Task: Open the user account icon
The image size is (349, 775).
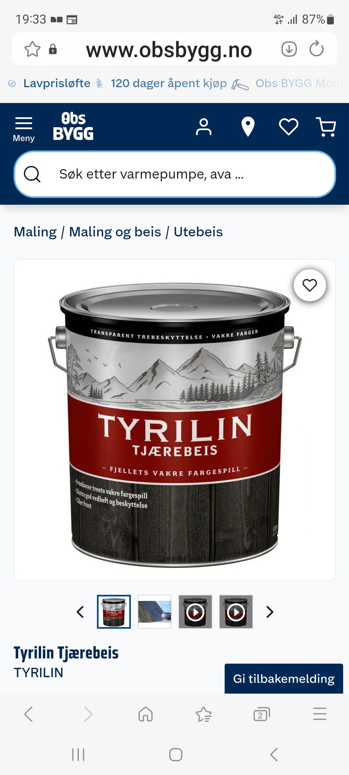Action: coord(204,127)
